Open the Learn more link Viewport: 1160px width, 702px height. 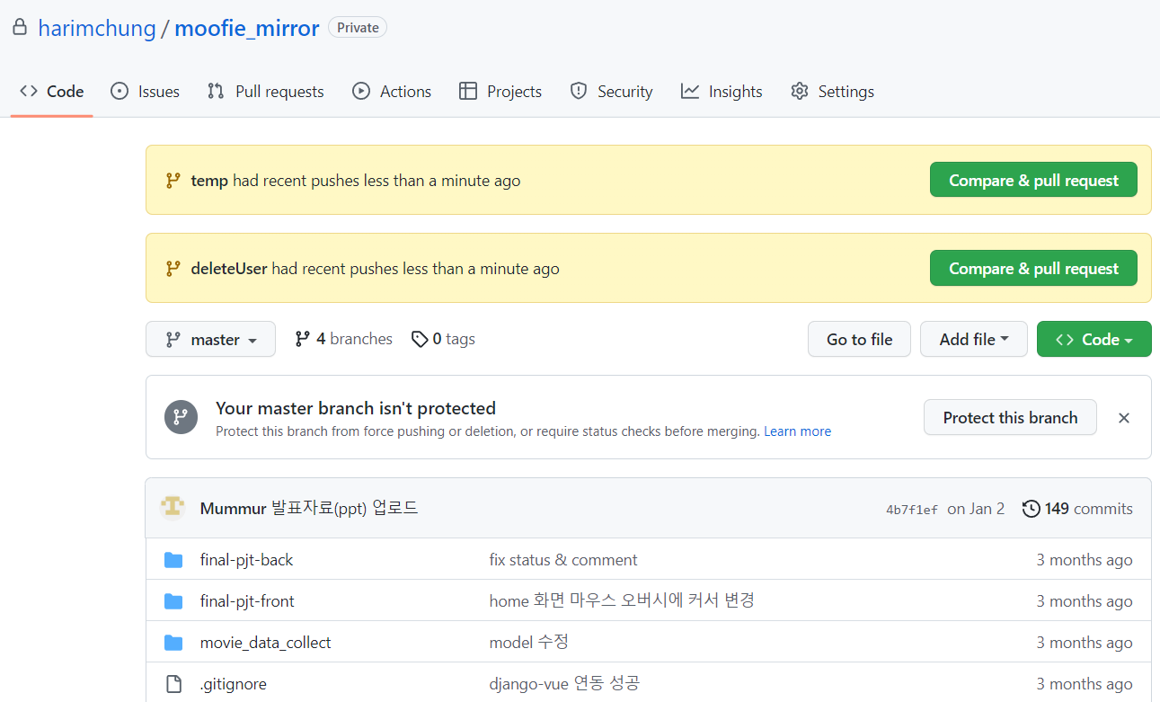point(797,431)
